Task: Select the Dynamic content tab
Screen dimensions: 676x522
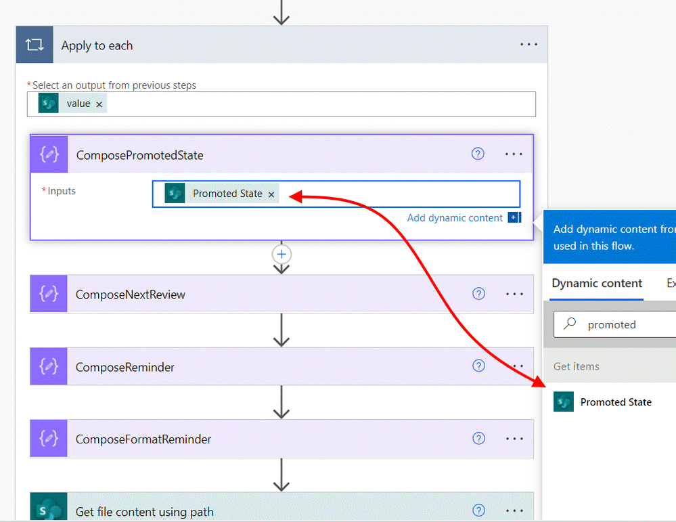Action: [597, 284]
